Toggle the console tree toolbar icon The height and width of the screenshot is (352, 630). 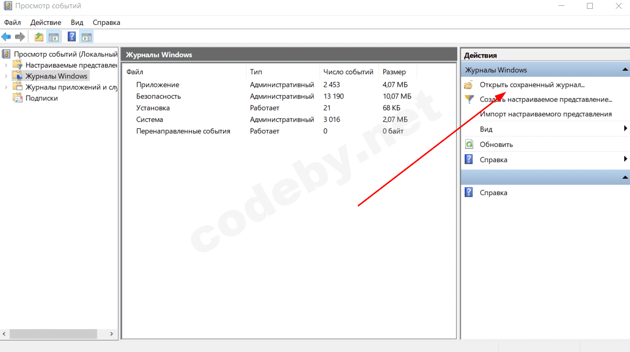click(53, 37)
